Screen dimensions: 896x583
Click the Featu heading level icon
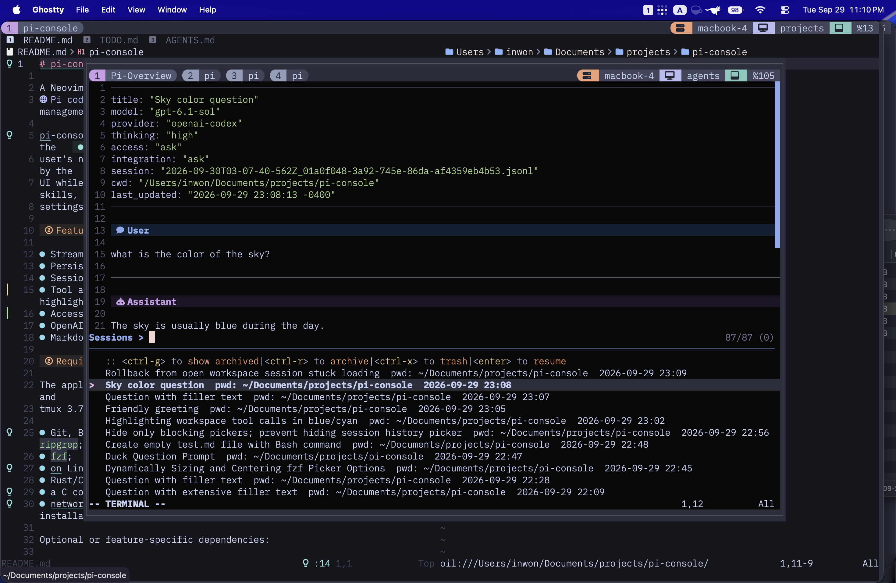coord(49,230)
